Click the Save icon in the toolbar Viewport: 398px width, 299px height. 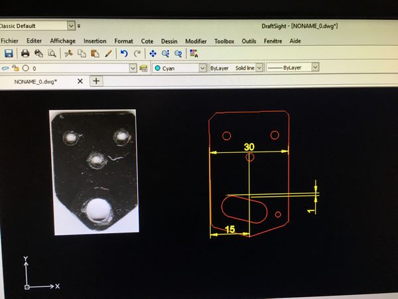point(9,53)
